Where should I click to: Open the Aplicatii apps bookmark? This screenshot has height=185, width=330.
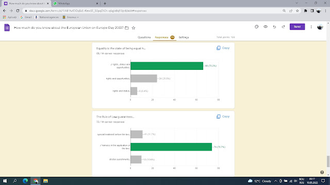click(10, 17)
